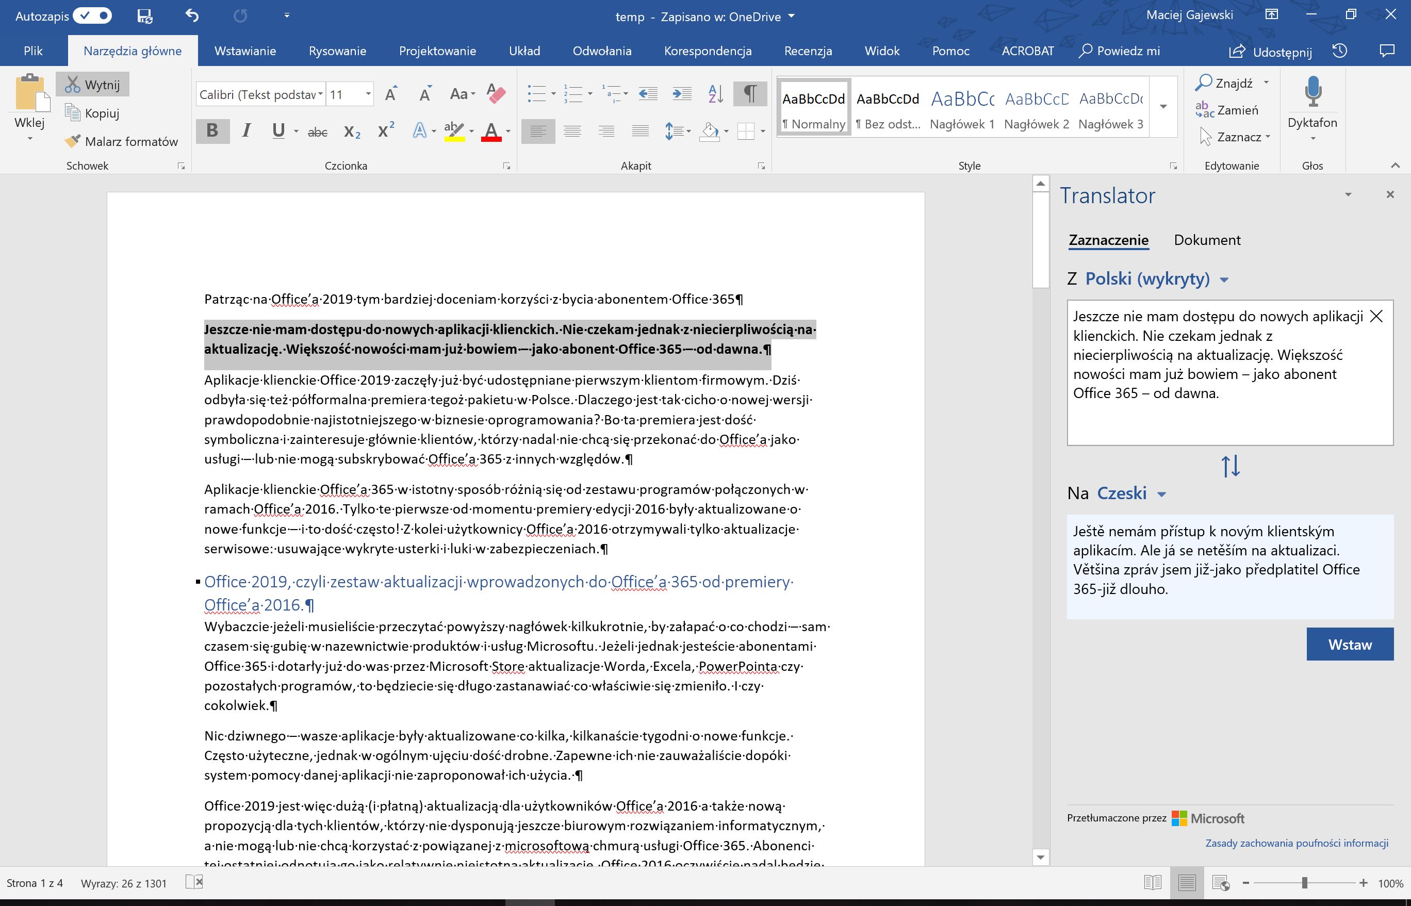
Task: Clear all formatting with the eraser icon
Action: [496, 93]
